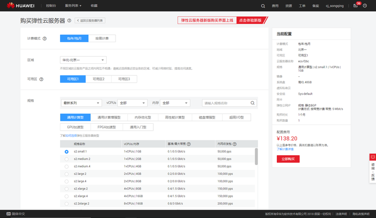The width and height of the screenshot is (376, 218).
Task: Open the 华北-北京一 region dropdown
Action: click(83, 60)
